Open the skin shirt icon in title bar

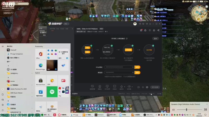coord(147,24)
